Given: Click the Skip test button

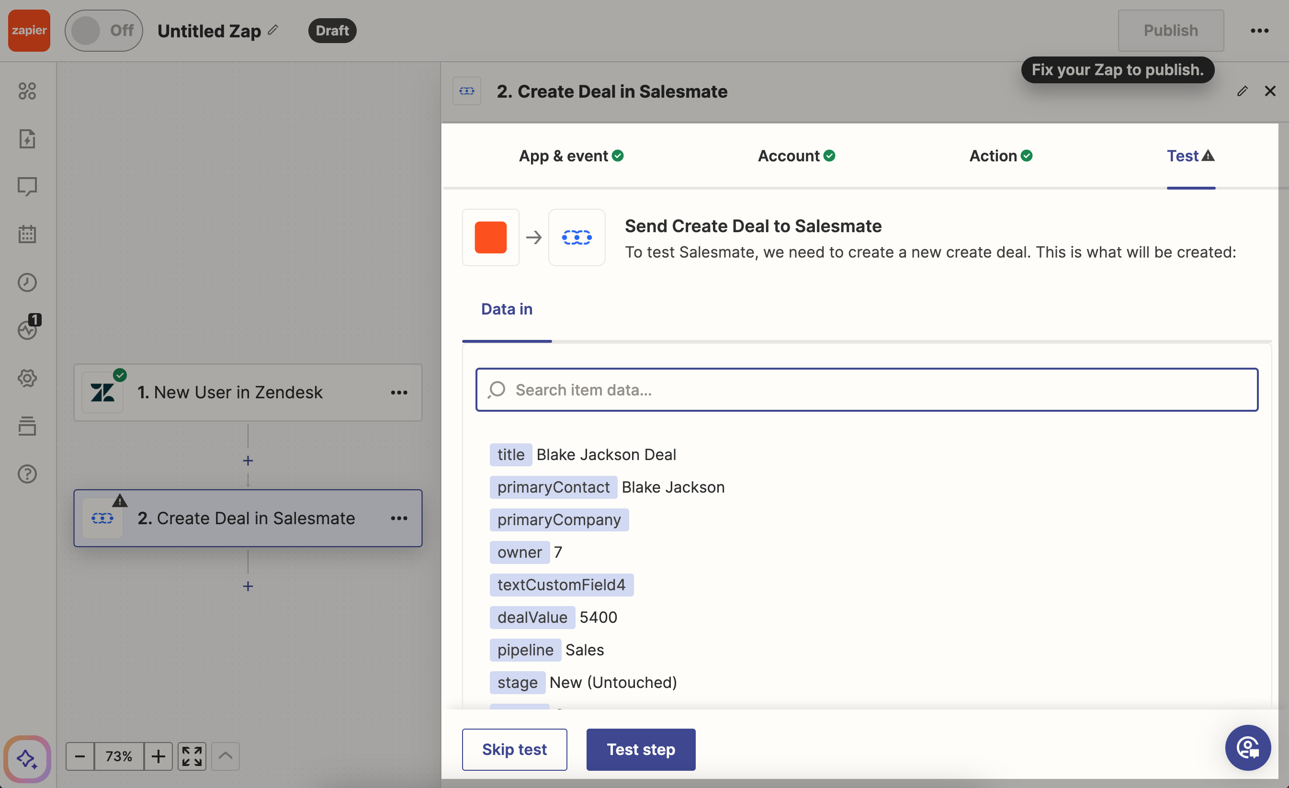Looking at the screenshot, I should point(514,749).
